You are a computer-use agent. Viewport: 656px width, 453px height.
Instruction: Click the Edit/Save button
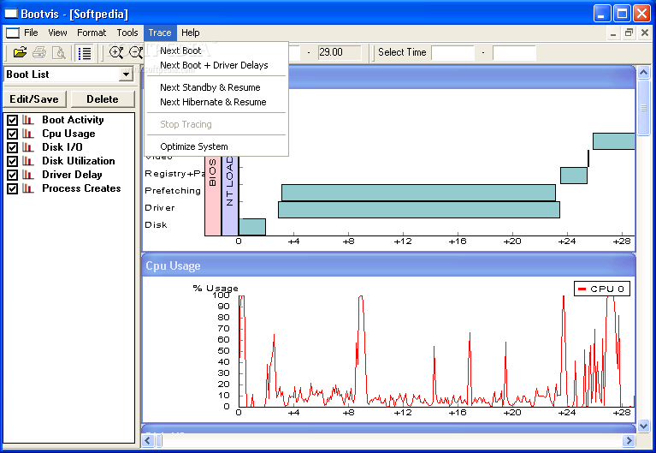point(34,99)
